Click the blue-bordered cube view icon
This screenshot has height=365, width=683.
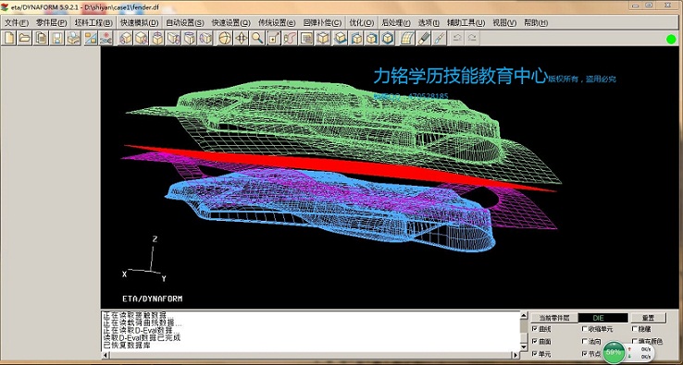pos(387,38)
